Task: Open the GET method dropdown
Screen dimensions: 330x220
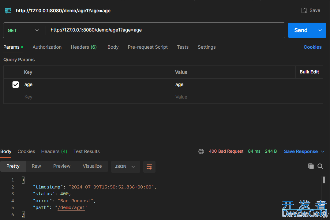Action: [x=23, y=30]
